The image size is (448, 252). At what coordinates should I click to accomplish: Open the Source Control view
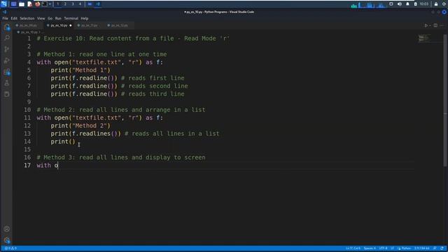point(6,49)
